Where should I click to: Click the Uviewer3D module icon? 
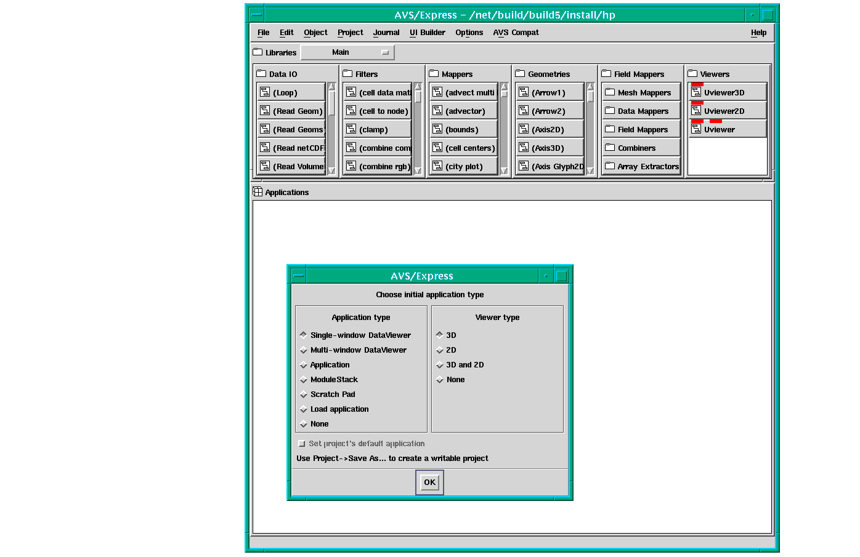click(x=696, y=92)
